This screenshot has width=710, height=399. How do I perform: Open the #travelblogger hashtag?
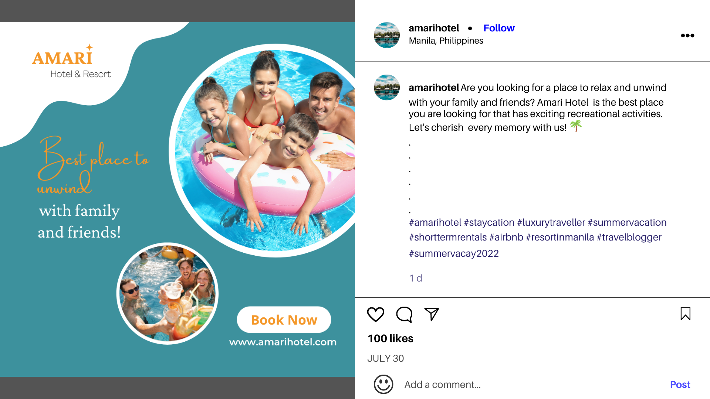click(x=629, y=237)
